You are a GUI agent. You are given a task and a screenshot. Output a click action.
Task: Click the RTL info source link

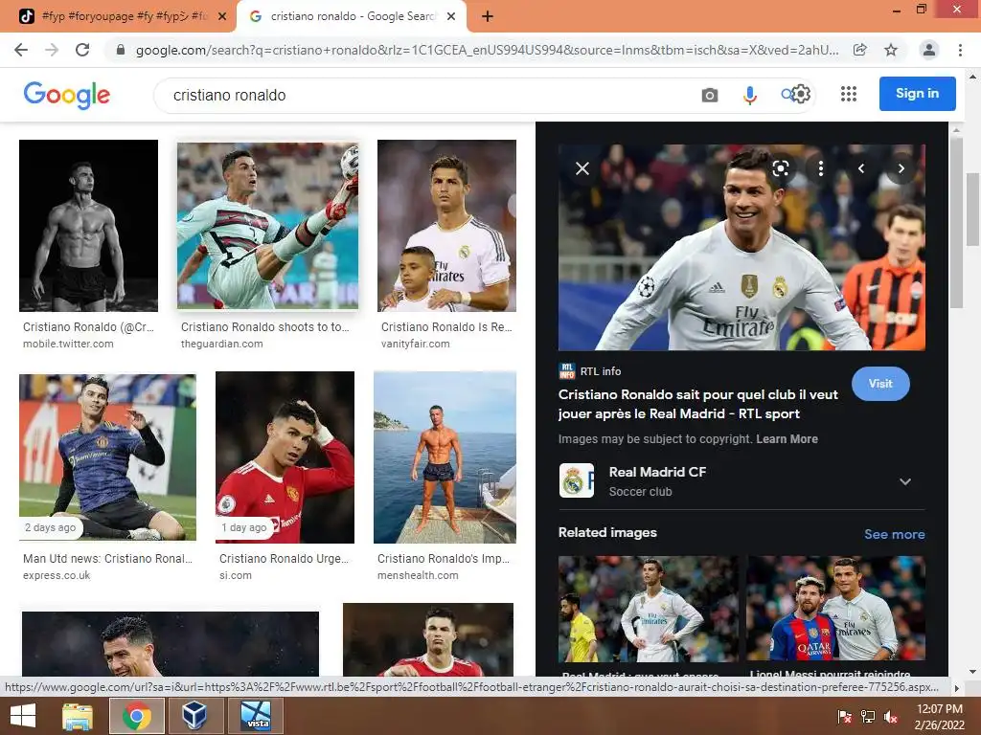click(x=590, y=371)
